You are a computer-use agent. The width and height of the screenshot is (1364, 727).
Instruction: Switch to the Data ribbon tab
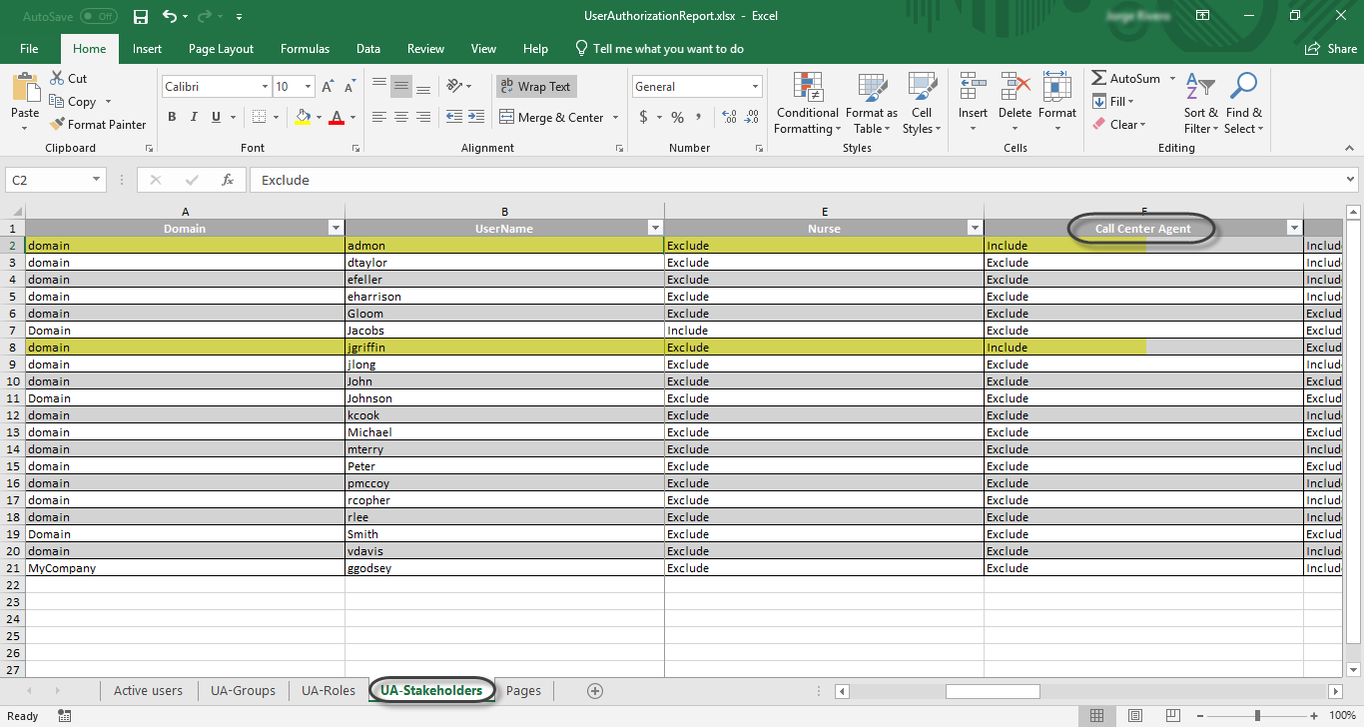[368, 48]
